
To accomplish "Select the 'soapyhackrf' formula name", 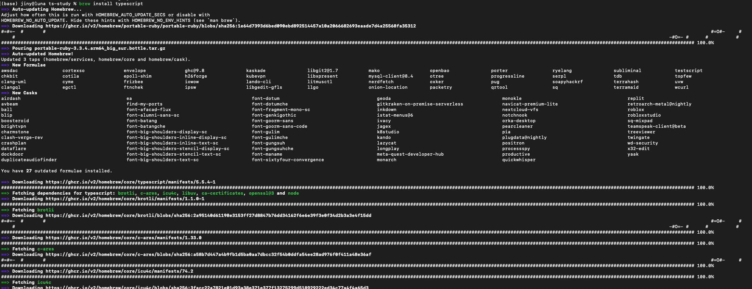I will coord(567,82).
